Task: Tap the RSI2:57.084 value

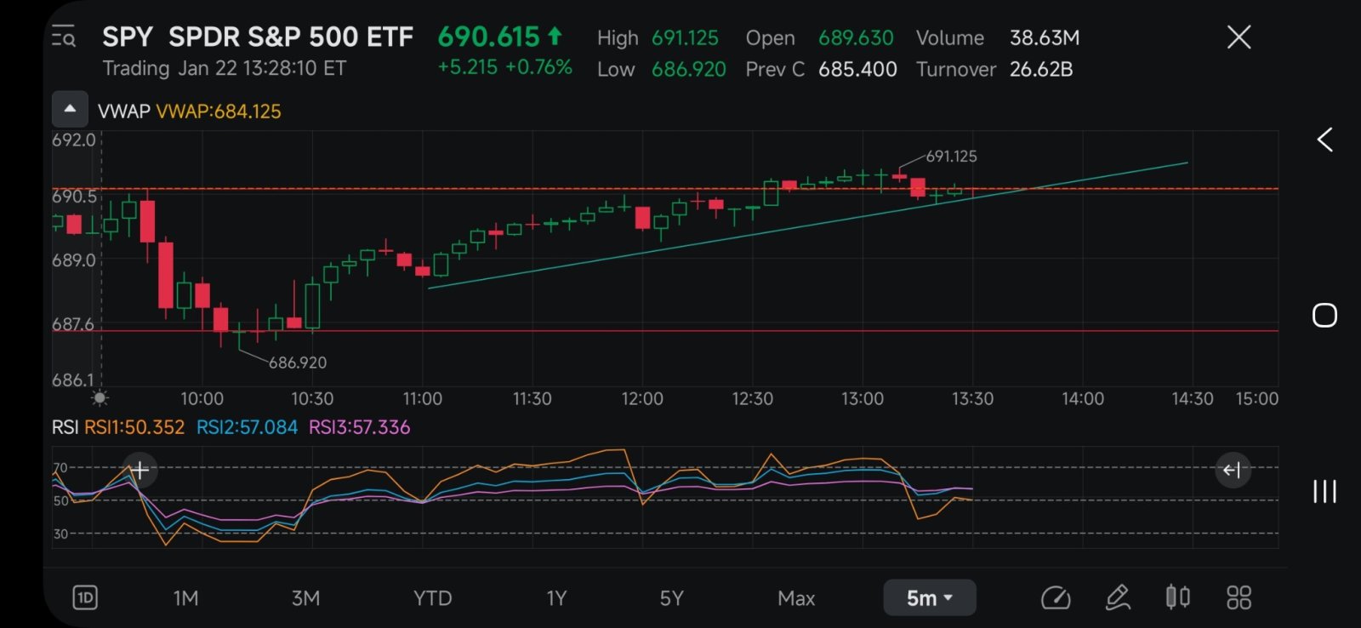Action: (x=248, y=427)
